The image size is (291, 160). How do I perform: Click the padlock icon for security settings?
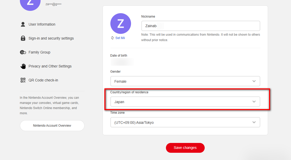[23, 38]
